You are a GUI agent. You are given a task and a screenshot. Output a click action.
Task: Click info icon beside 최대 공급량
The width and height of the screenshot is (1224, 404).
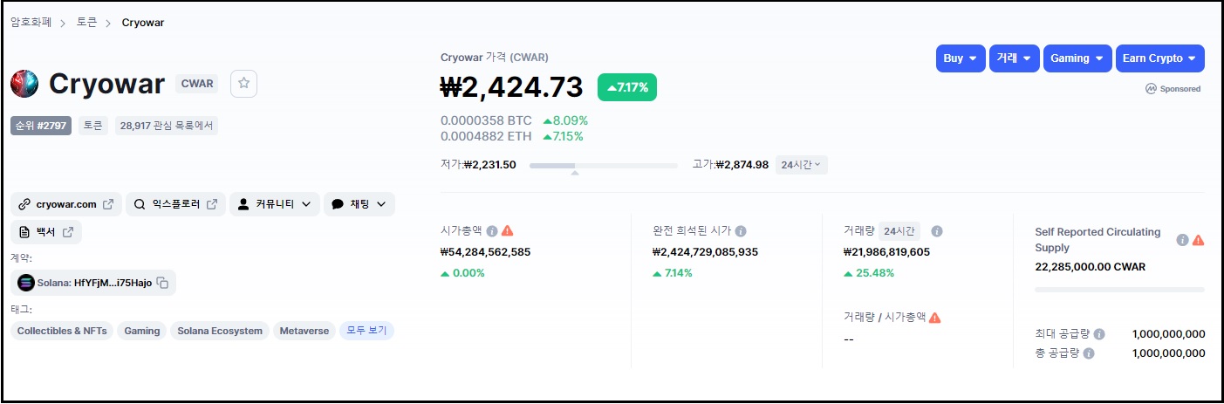[x=1099, y=334]
